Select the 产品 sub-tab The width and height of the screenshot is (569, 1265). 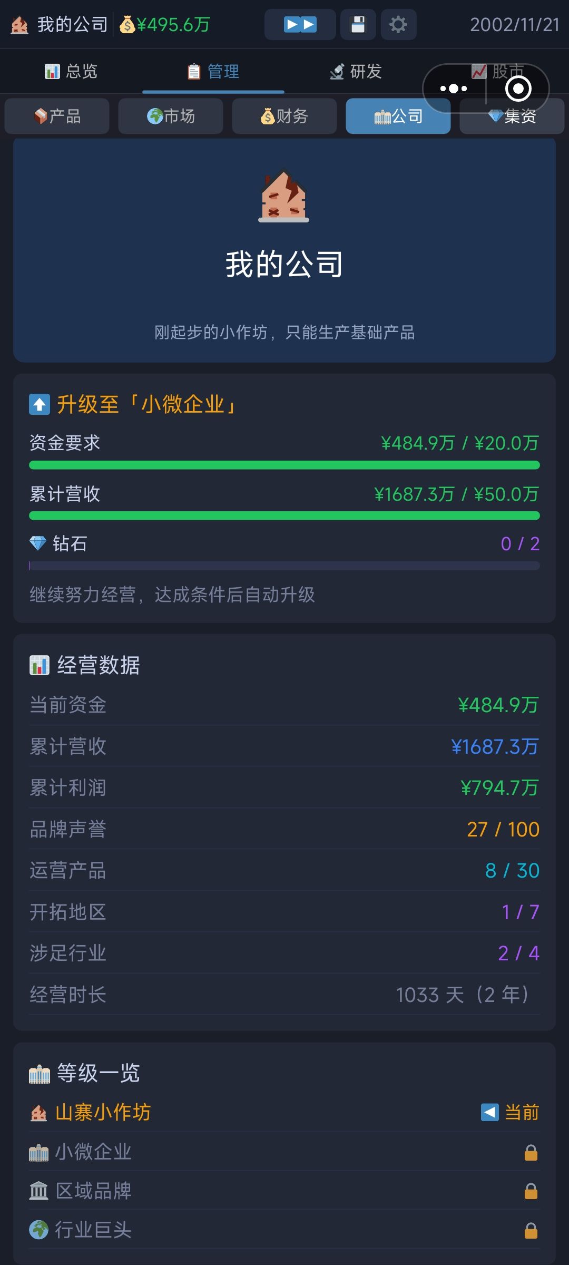57,116
